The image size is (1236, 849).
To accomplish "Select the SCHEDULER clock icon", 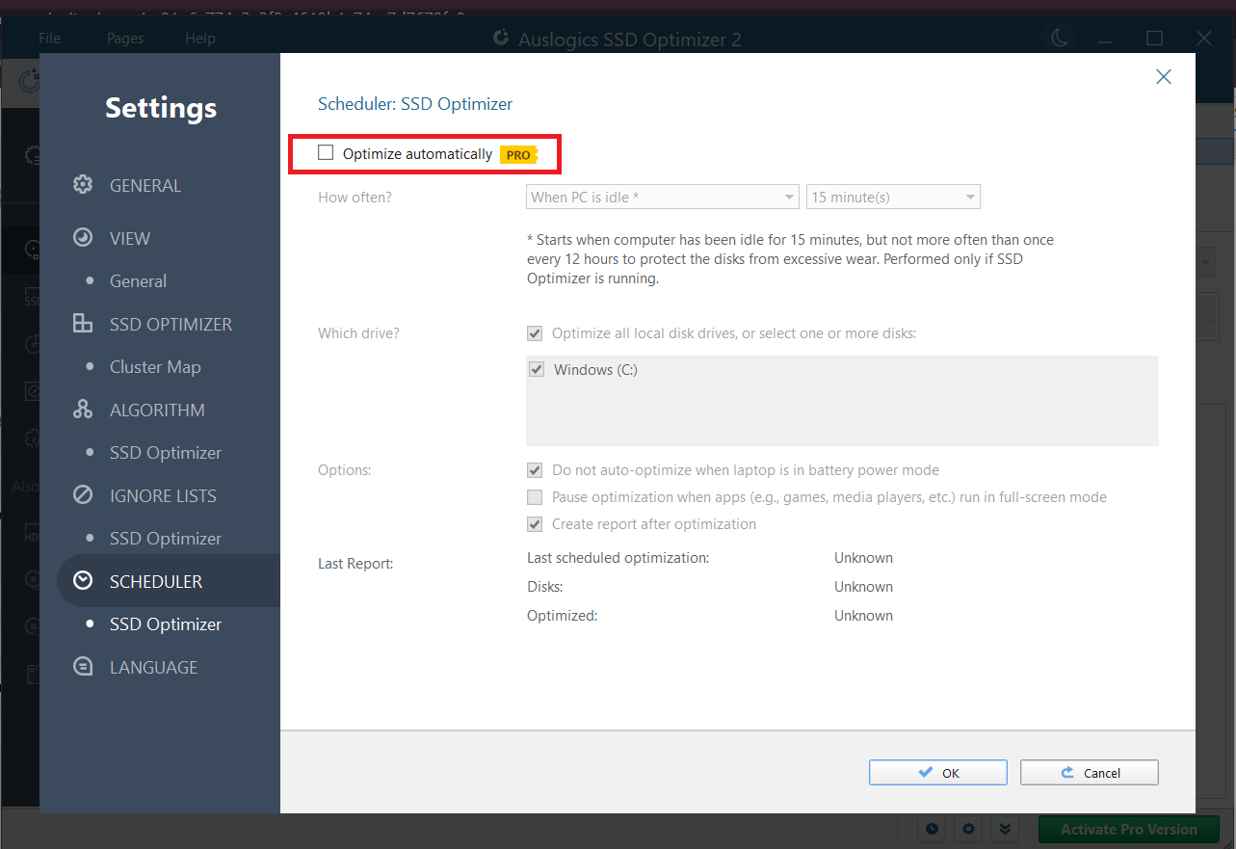I will [83, 580].
